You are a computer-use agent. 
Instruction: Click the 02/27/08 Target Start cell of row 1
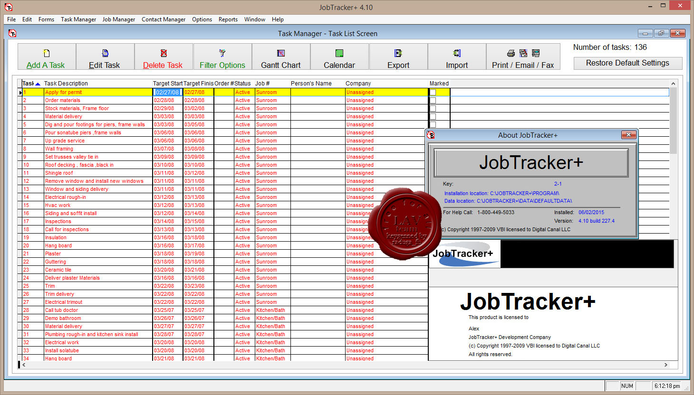(x=168, y=93)
